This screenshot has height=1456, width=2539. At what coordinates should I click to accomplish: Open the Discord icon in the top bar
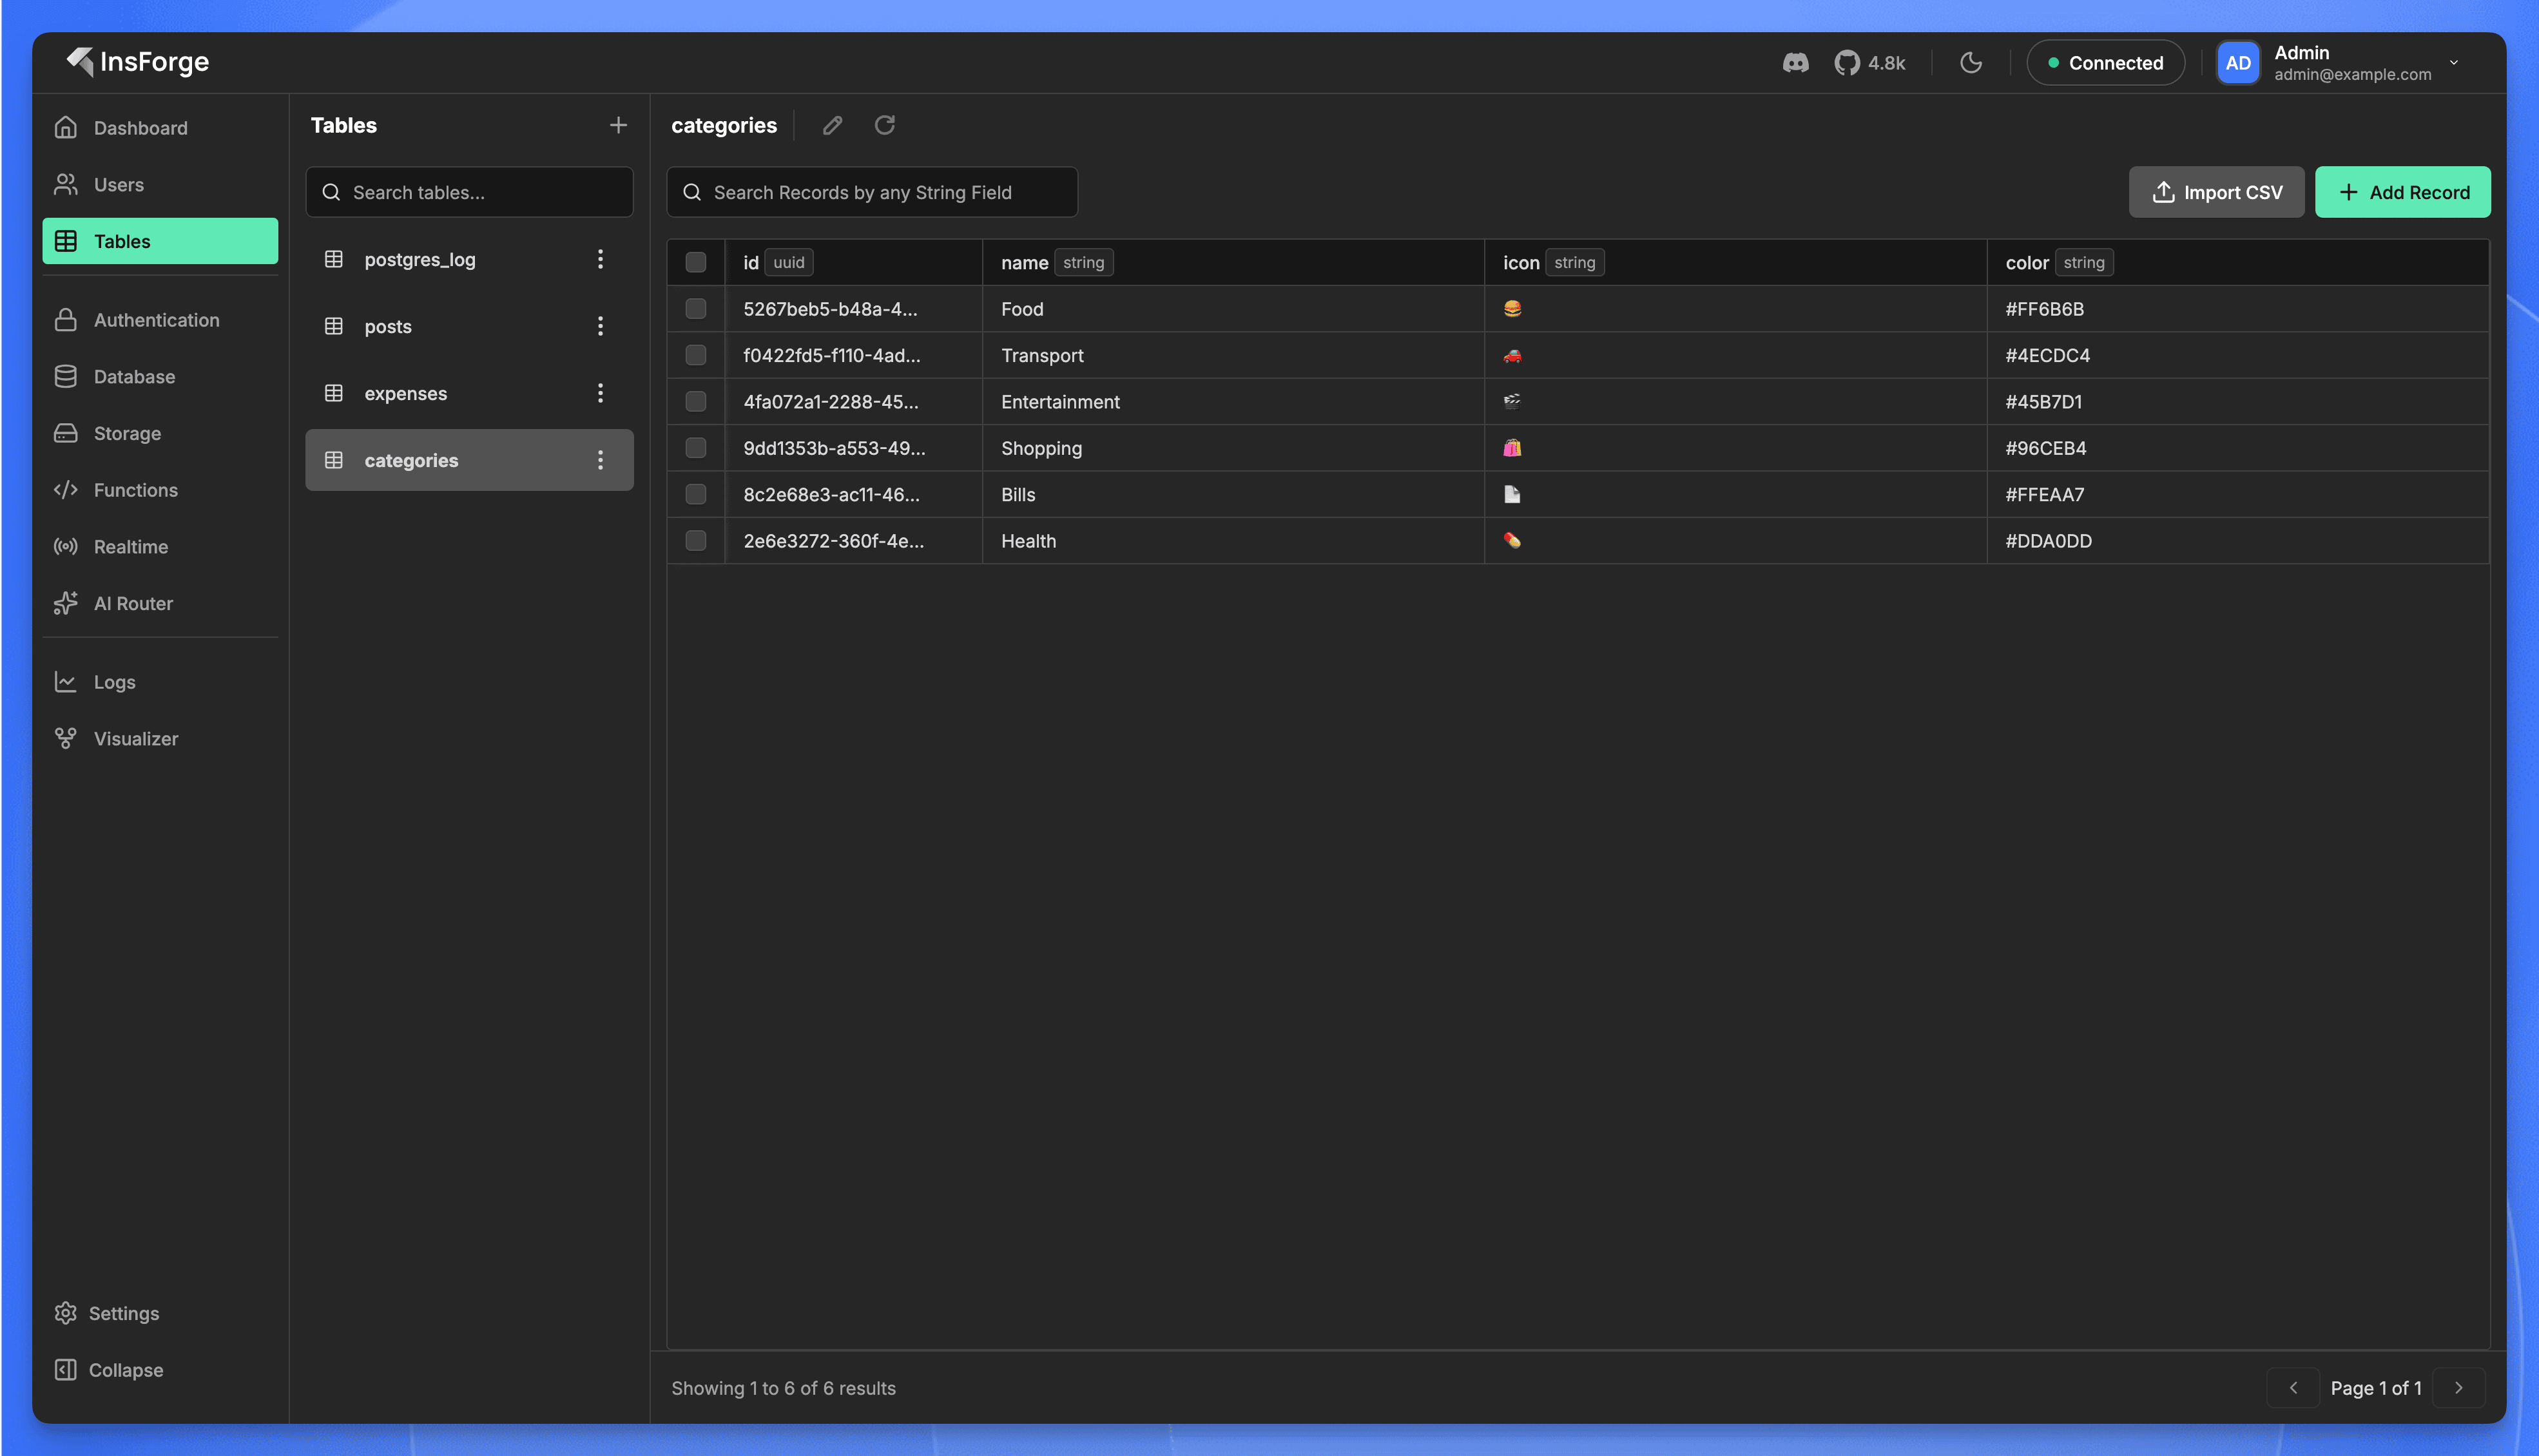tap(1796, 62)
